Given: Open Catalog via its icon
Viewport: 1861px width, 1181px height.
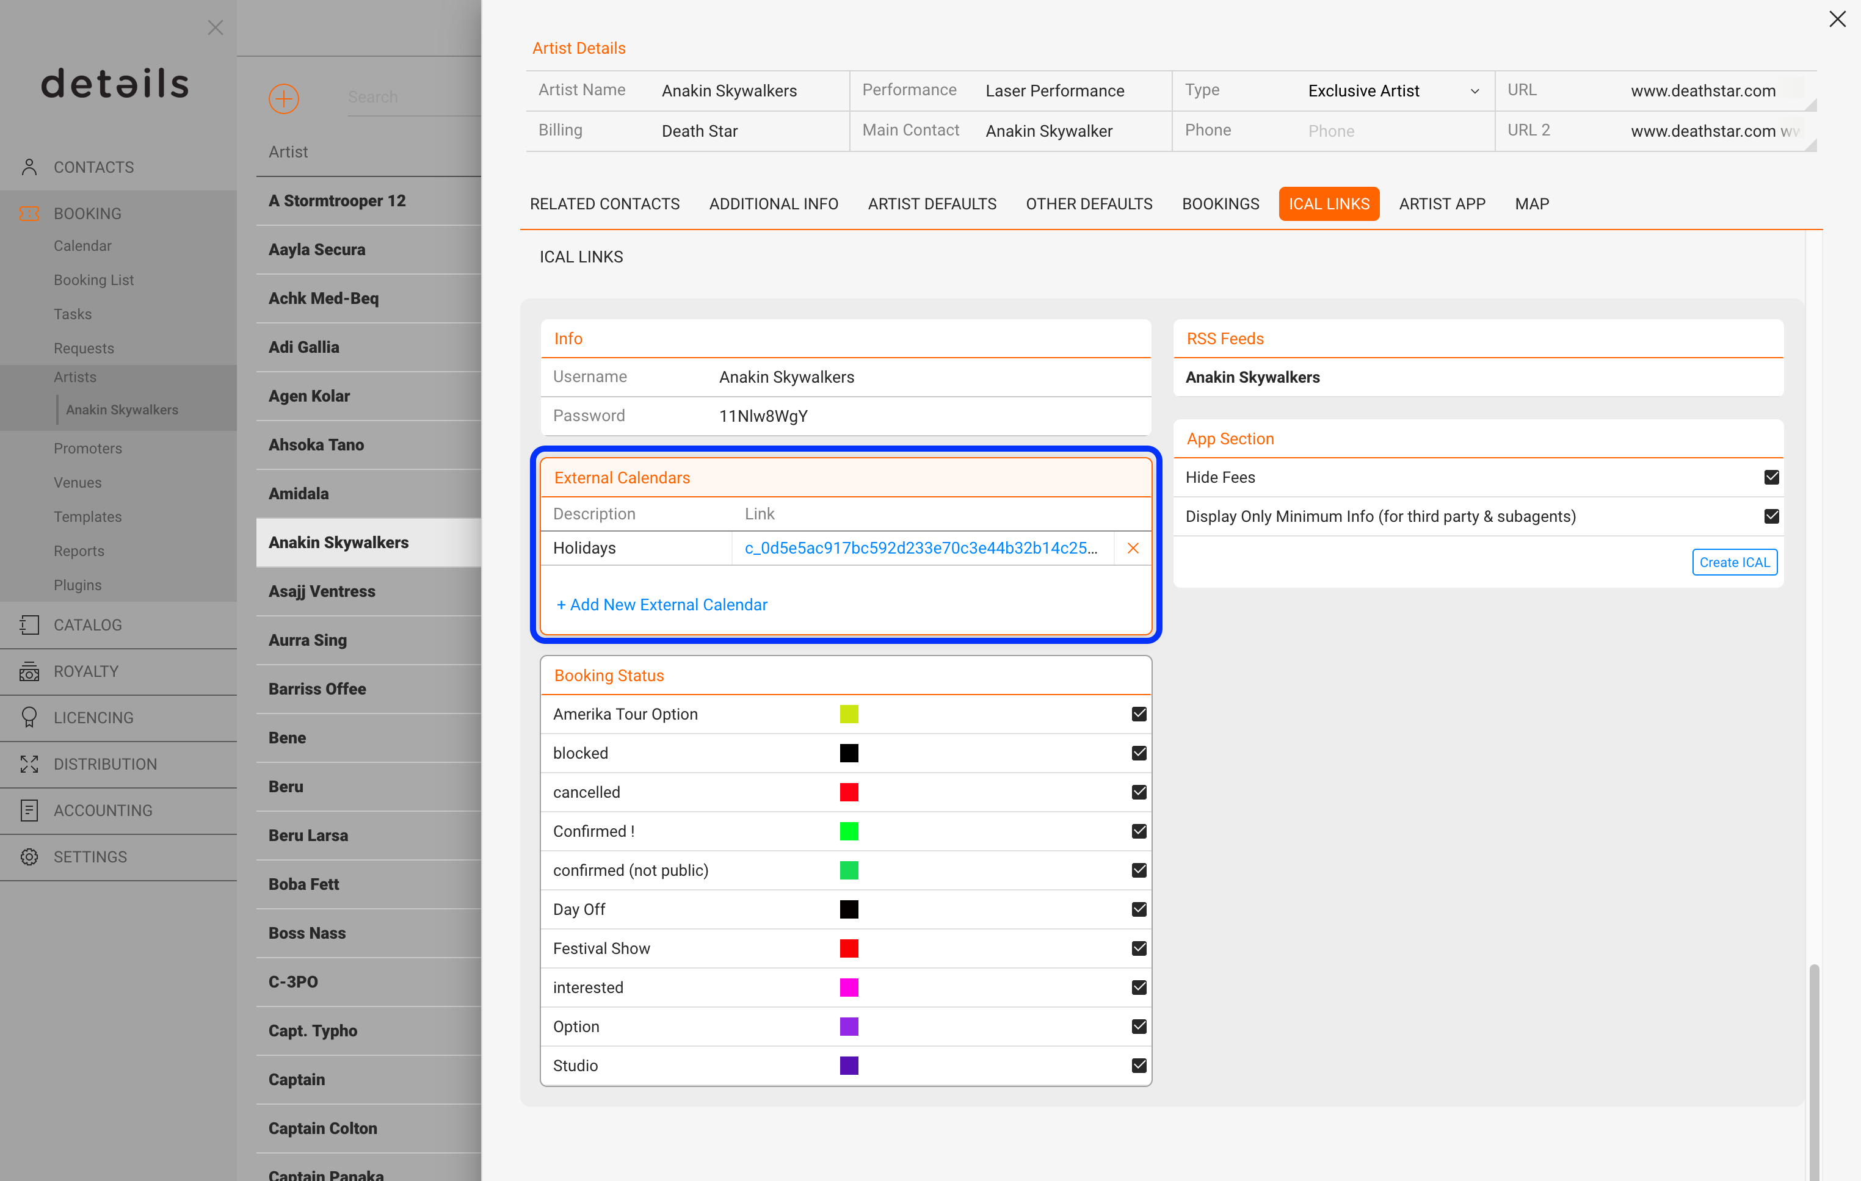Looking at the screenshot, I should [x=29, y=625].
